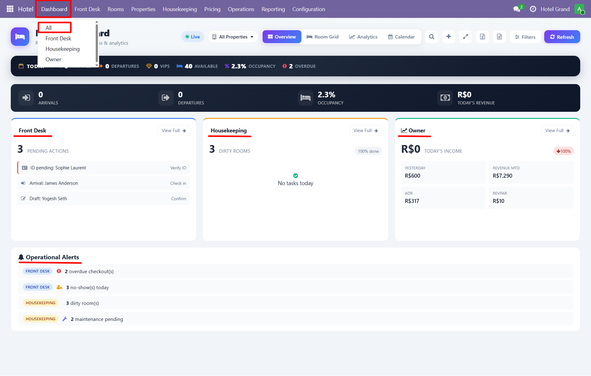Click the Excel export file icon
591x376 pixels.
tap(482, 37)
